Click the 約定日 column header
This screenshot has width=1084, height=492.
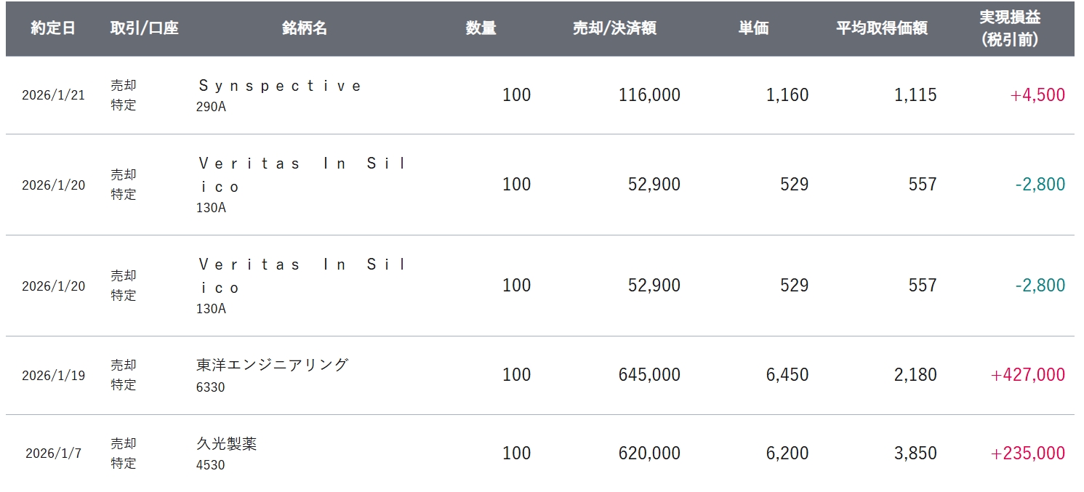(53, 28)
